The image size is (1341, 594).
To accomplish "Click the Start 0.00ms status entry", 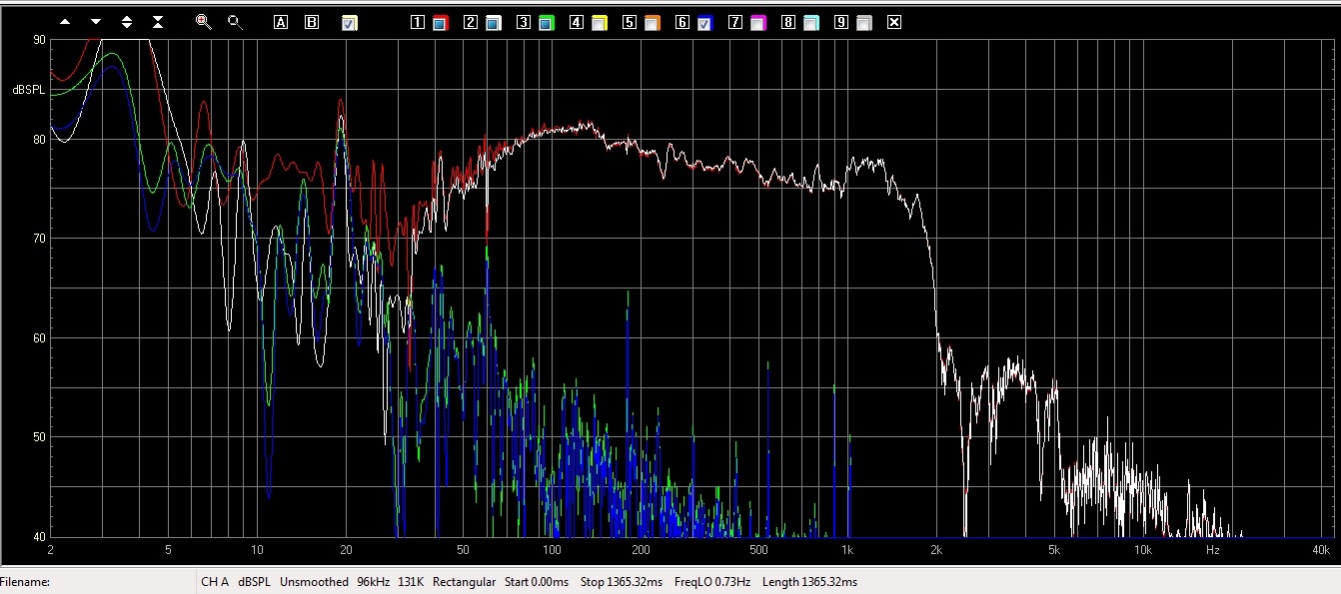I will [537, 582].
